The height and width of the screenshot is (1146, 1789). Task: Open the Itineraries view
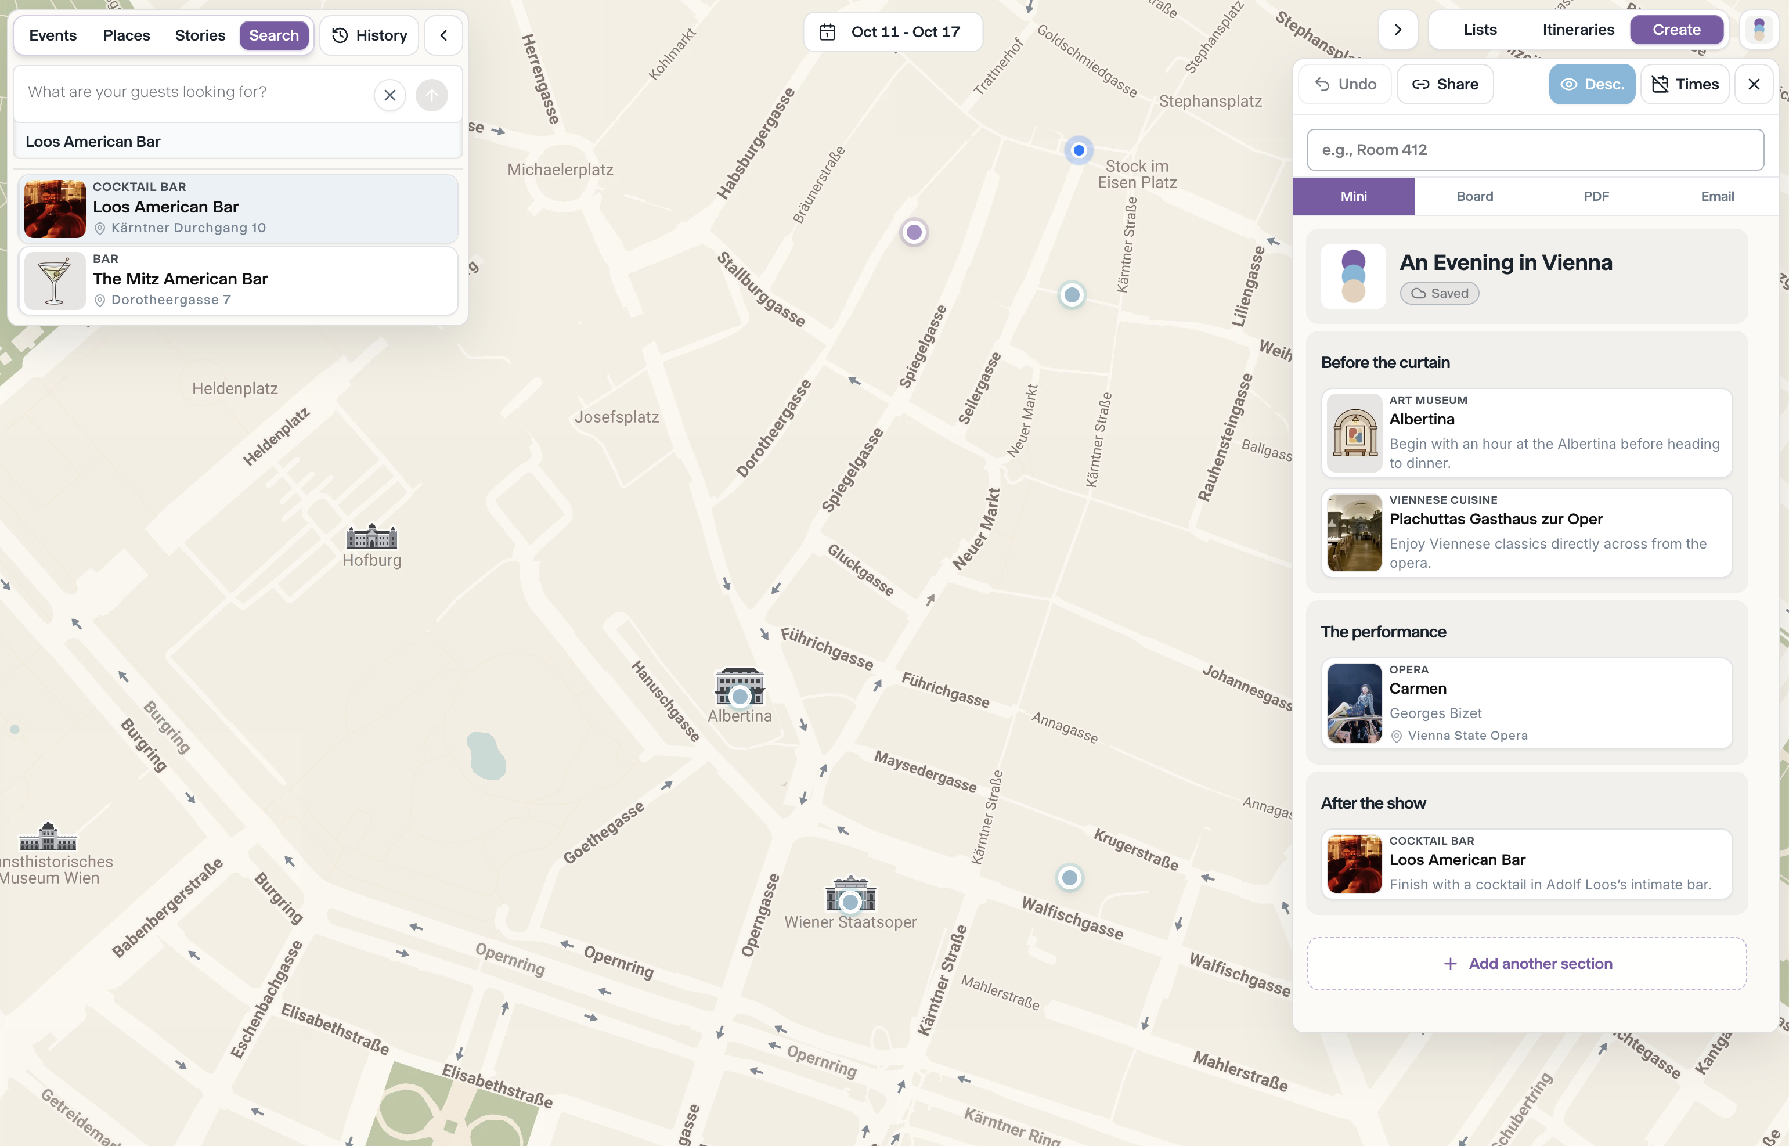[1578, 30]
